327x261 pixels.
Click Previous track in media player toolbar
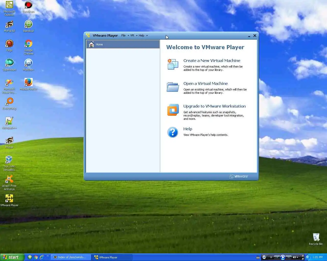(276, 257)
